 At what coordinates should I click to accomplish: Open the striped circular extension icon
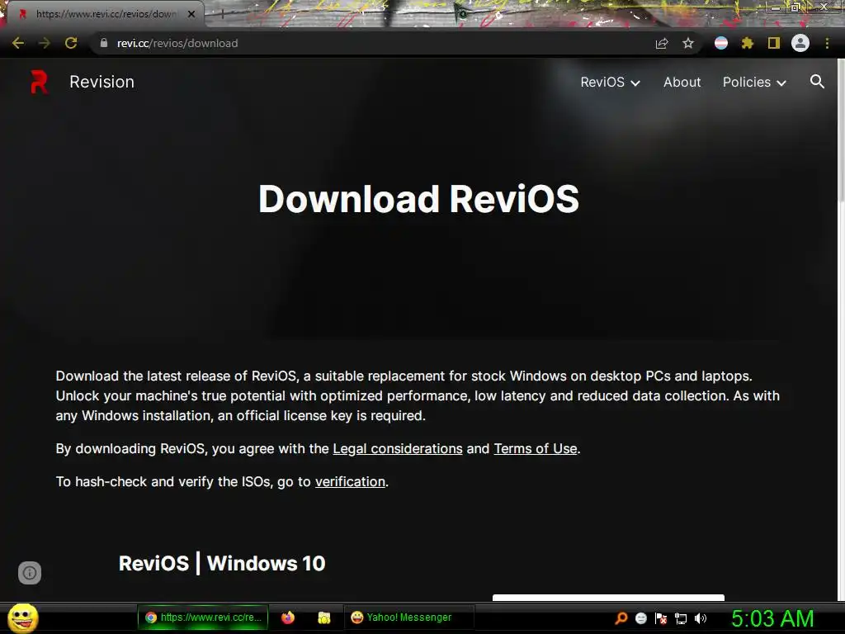[x=721, y=43]
